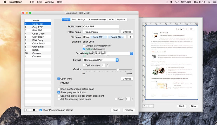Switch to the Advanced Settings tab
Viewport: 217px width, 125px height.
tap(97, 19)
